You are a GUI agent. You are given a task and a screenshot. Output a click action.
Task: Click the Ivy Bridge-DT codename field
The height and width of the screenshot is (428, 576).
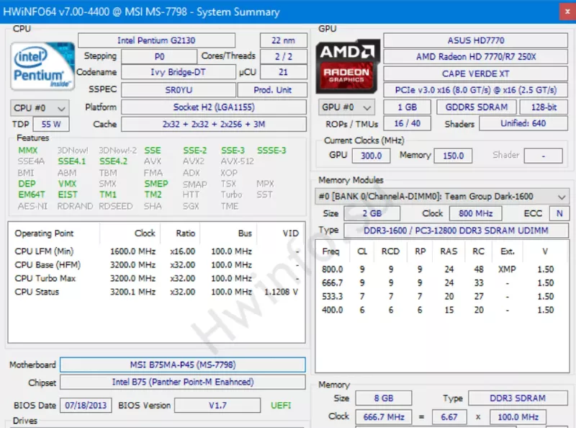pos(178,72)
